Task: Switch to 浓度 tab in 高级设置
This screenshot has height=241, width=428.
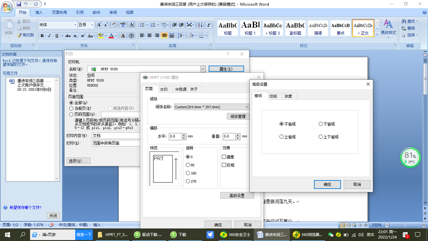Action: (x=288, y=96)
